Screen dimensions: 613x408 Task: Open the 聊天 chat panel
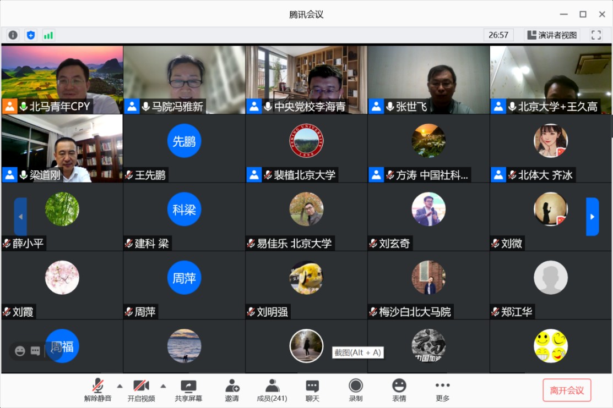tap(312, 390)
